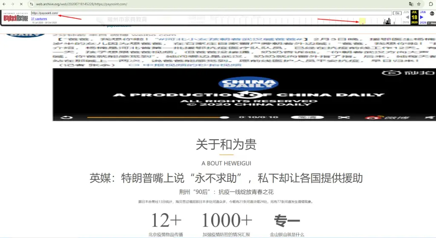Click the Wayback Machine logo
The width and height of the screenshot is (436, 238).
[16, 17]
